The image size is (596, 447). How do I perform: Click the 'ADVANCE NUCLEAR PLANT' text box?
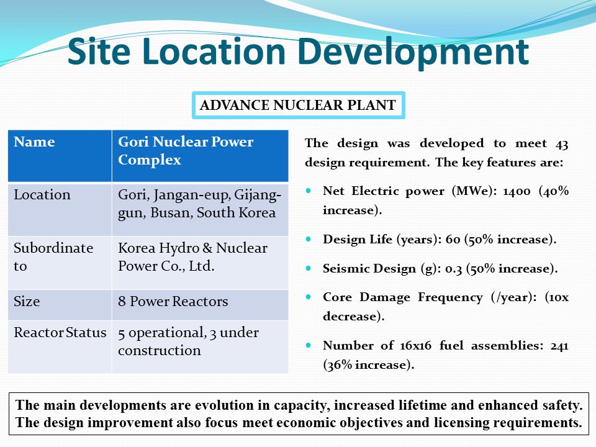299,106
